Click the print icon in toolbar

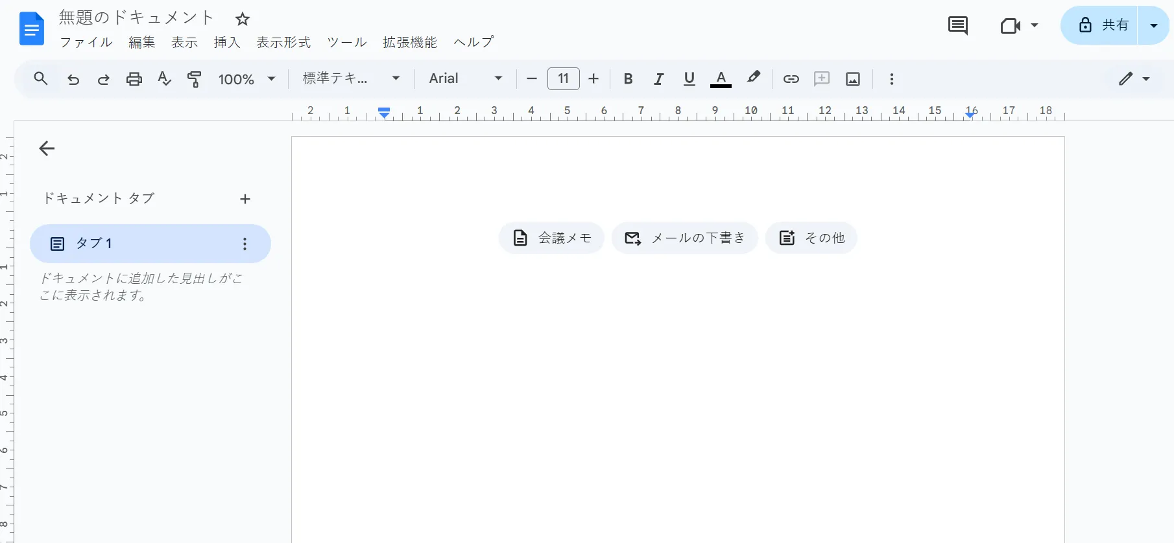coord(134,79)
